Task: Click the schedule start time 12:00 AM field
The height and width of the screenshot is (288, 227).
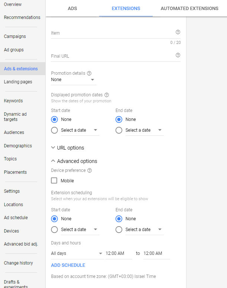Action: tap(119, 253)
